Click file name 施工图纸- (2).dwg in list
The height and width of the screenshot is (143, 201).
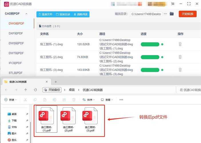(x=51, y=57)
